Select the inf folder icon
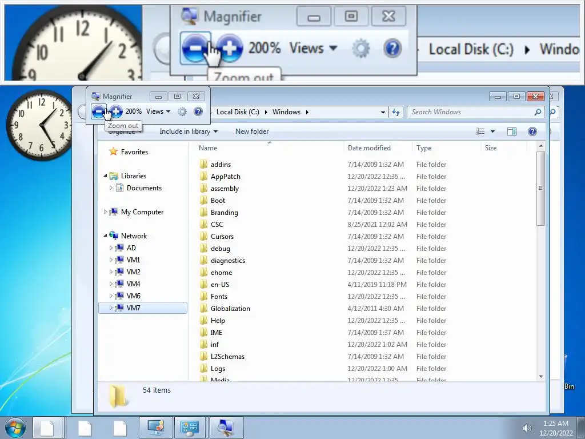 tap(203, 344)
